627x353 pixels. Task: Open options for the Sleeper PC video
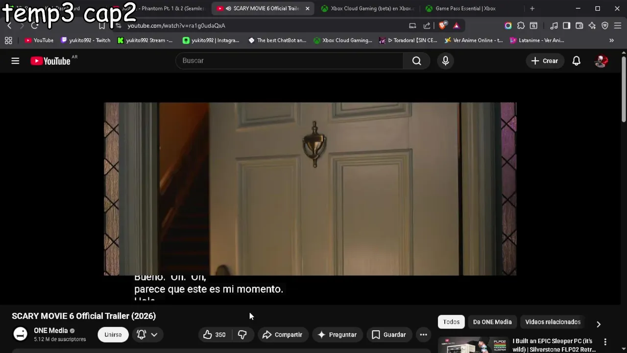tap(605, 342)
